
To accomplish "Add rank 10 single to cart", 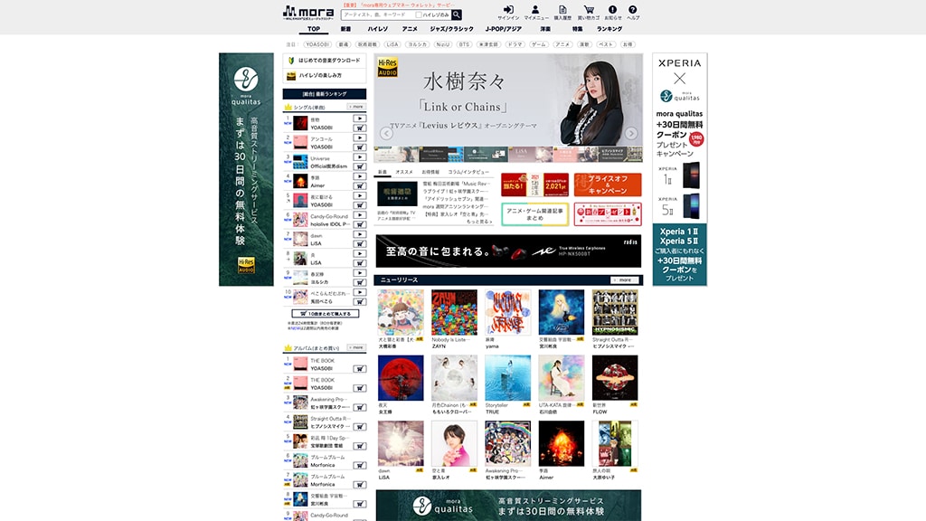I will point(359,302).
